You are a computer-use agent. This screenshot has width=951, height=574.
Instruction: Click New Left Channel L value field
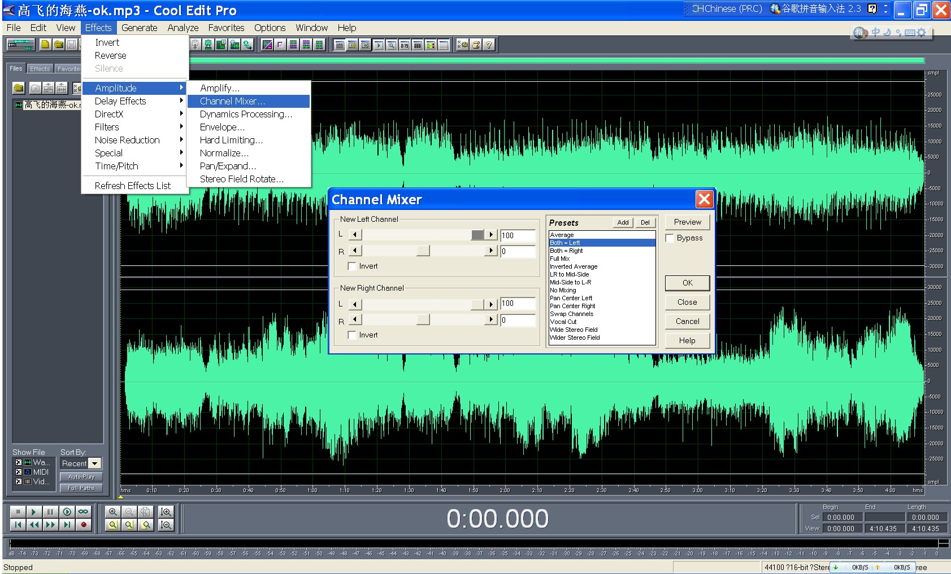[x=518, y=236]
